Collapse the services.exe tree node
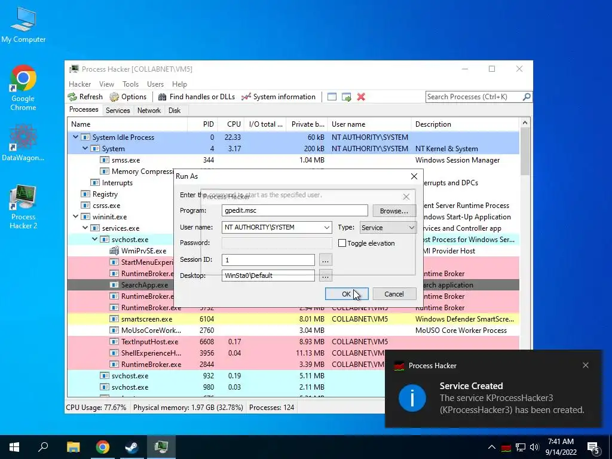612x459 pixels. pos(85,228)
